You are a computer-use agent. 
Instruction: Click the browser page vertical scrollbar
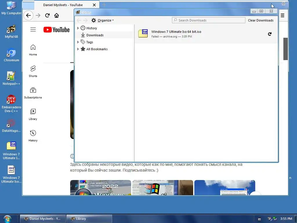tap(285, 49)
